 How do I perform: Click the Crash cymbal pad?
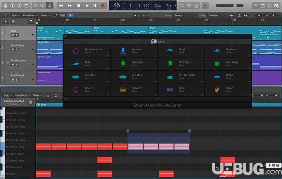228,77
